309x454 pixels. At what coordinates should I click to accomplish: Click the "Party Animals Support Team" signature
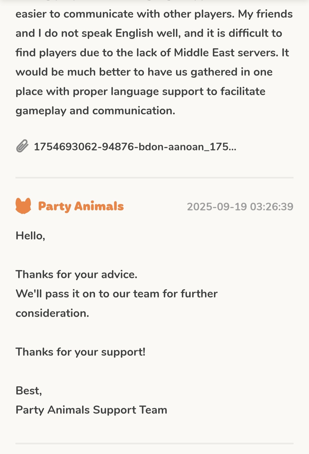point(91,410)
